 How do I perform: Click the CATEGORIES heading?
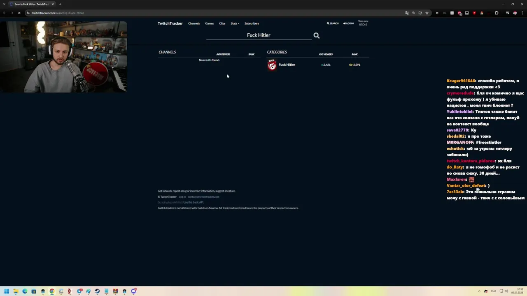[x=277, y=52]
